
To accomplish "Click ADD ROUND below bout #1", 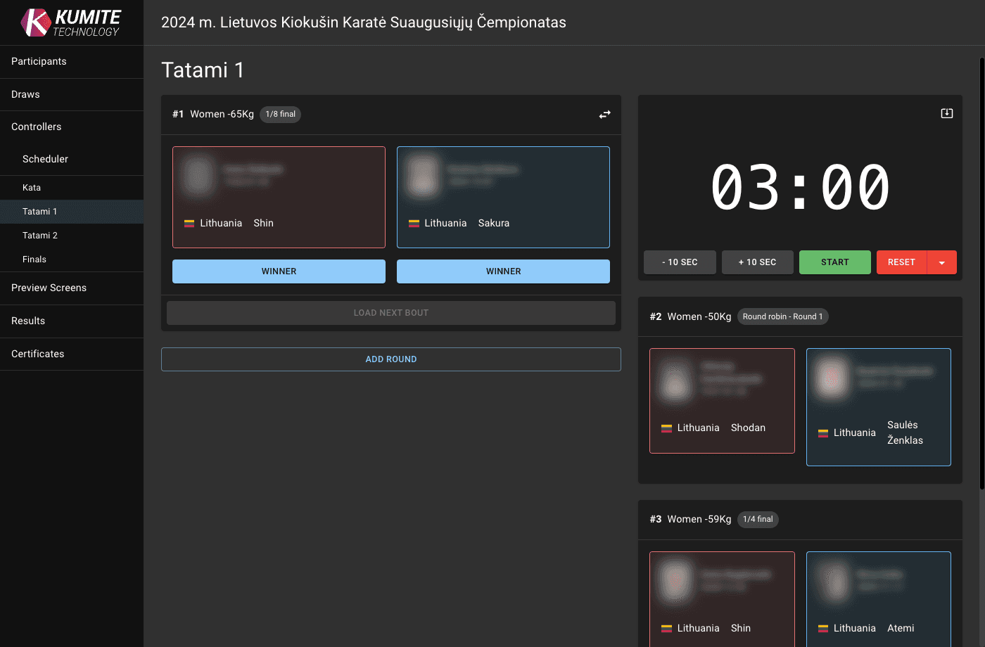I will click(x=391, y=359).
